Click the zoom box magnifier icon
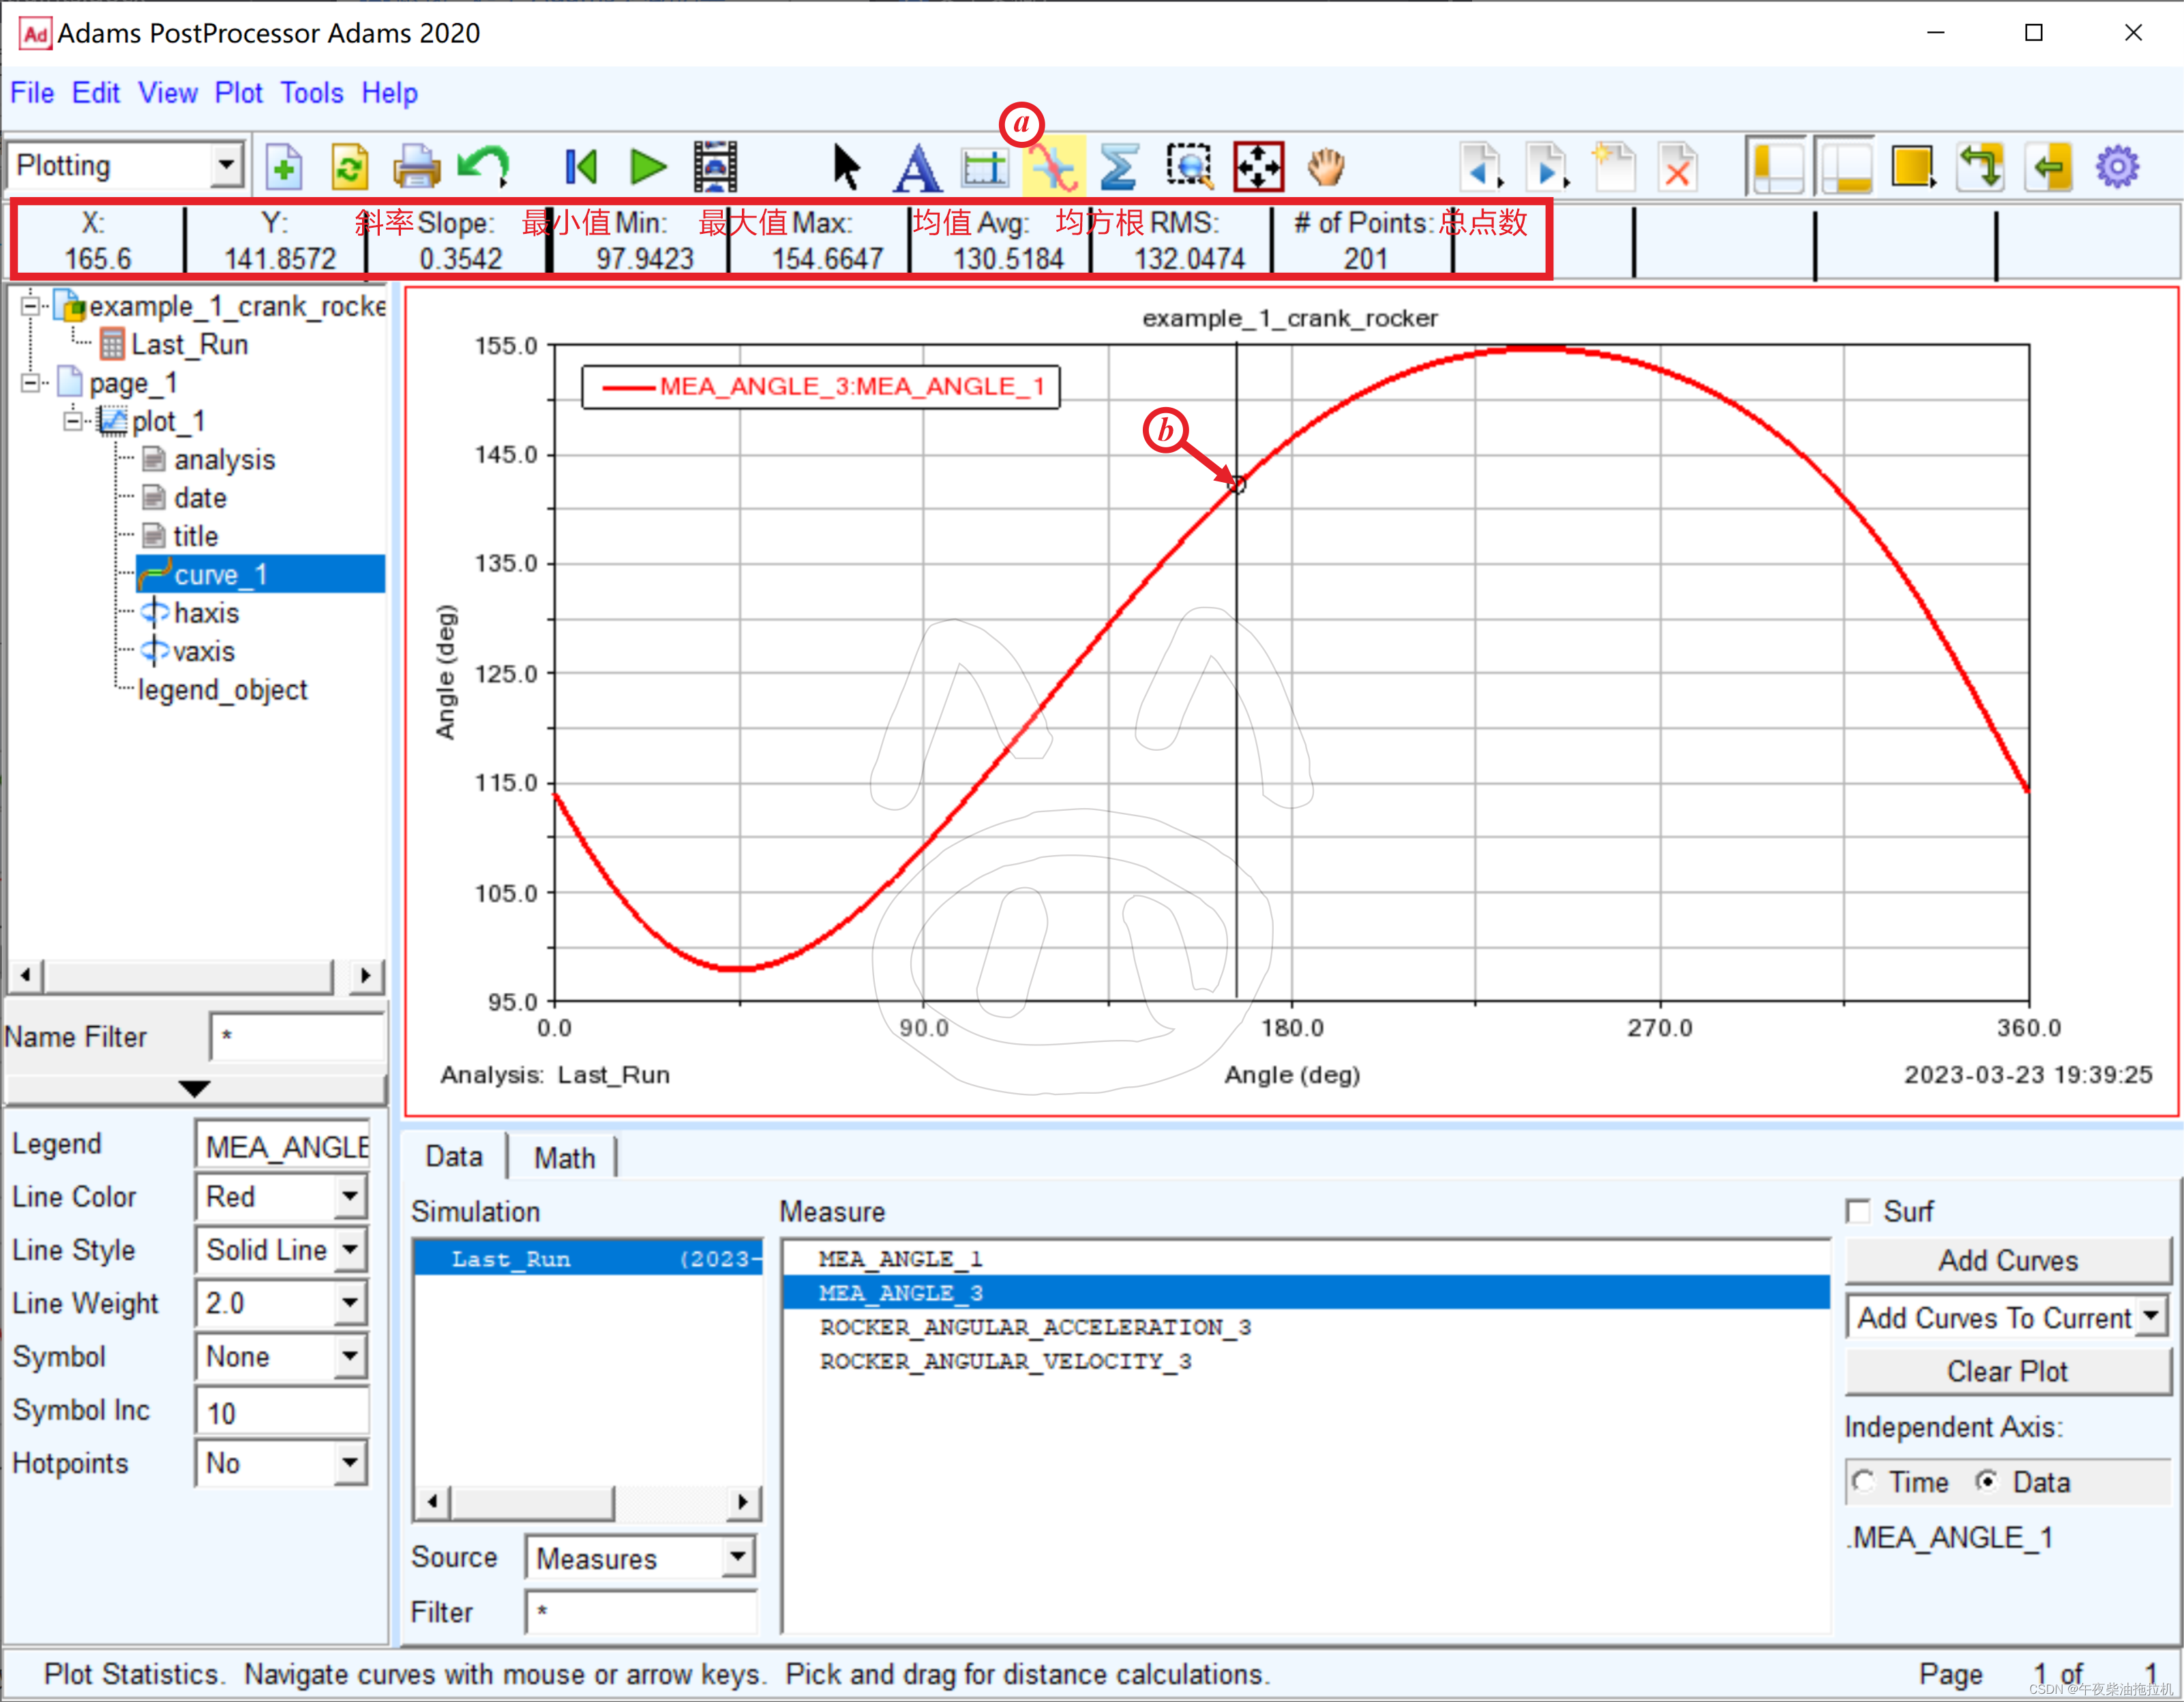Viewport: 2184px width, 1702px height. [1189, 167]
